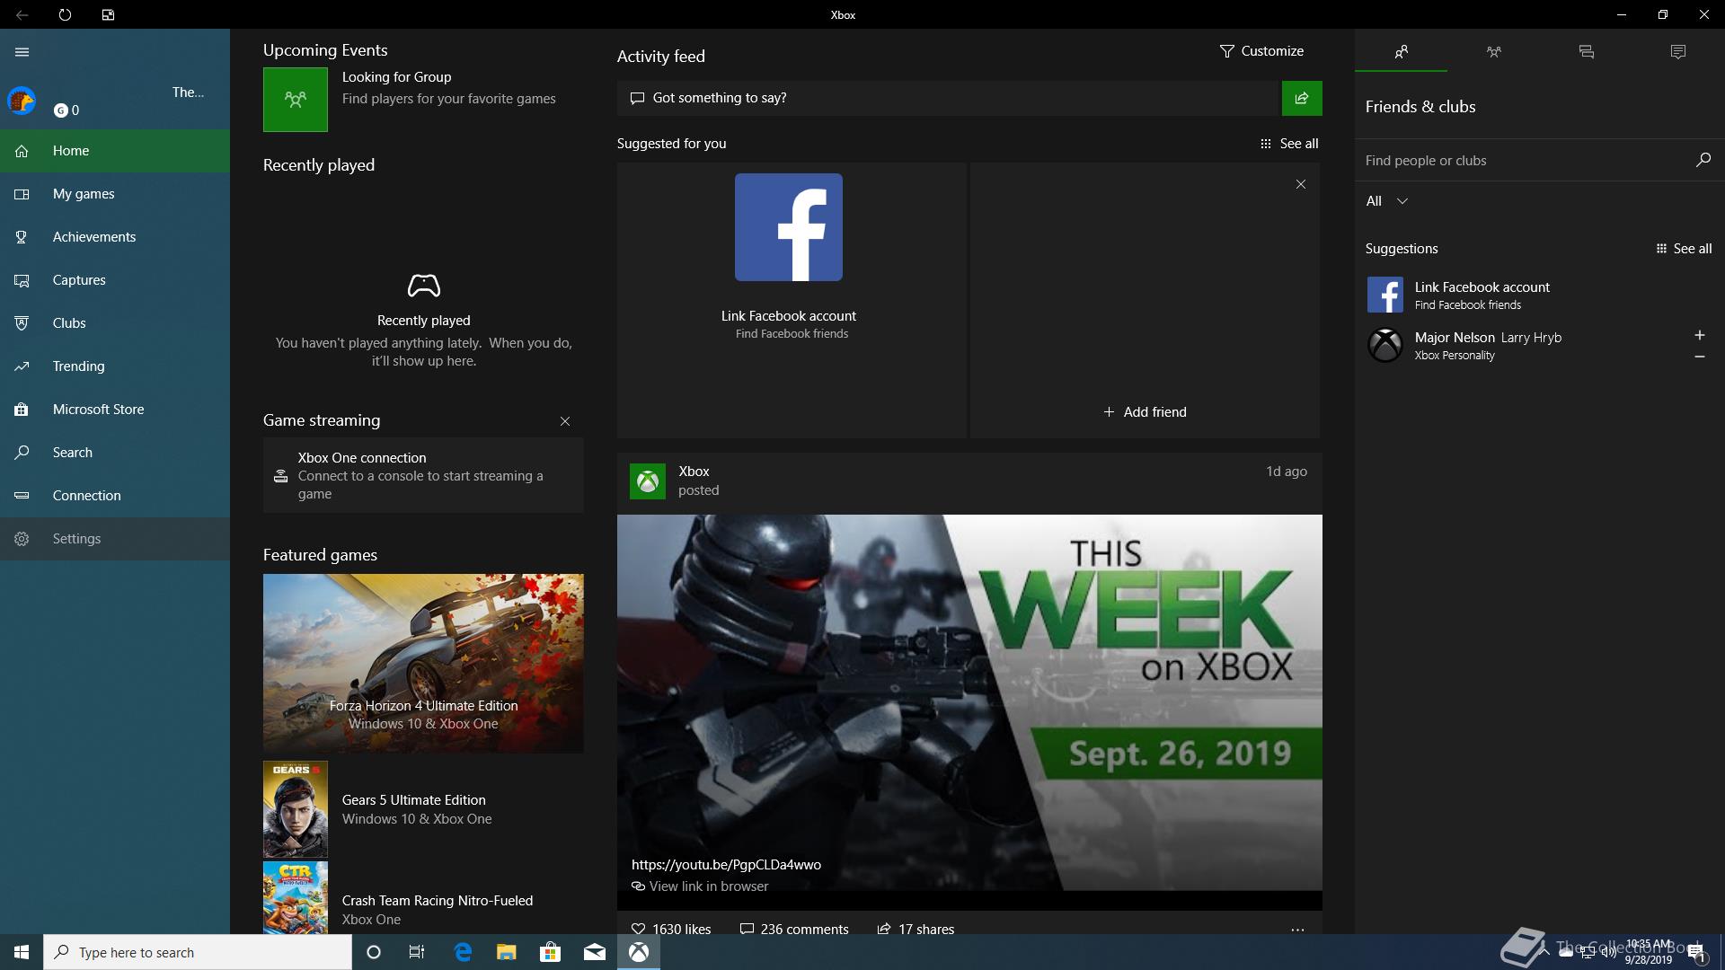Select the Parties tab icon

tap(1494, 51)
